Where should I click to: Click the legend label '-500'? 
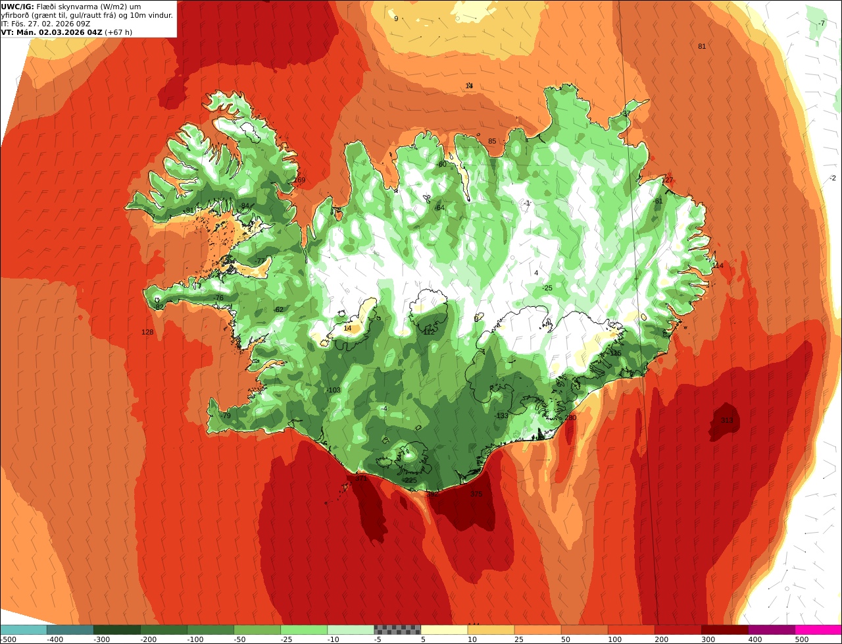click(9, 639)
